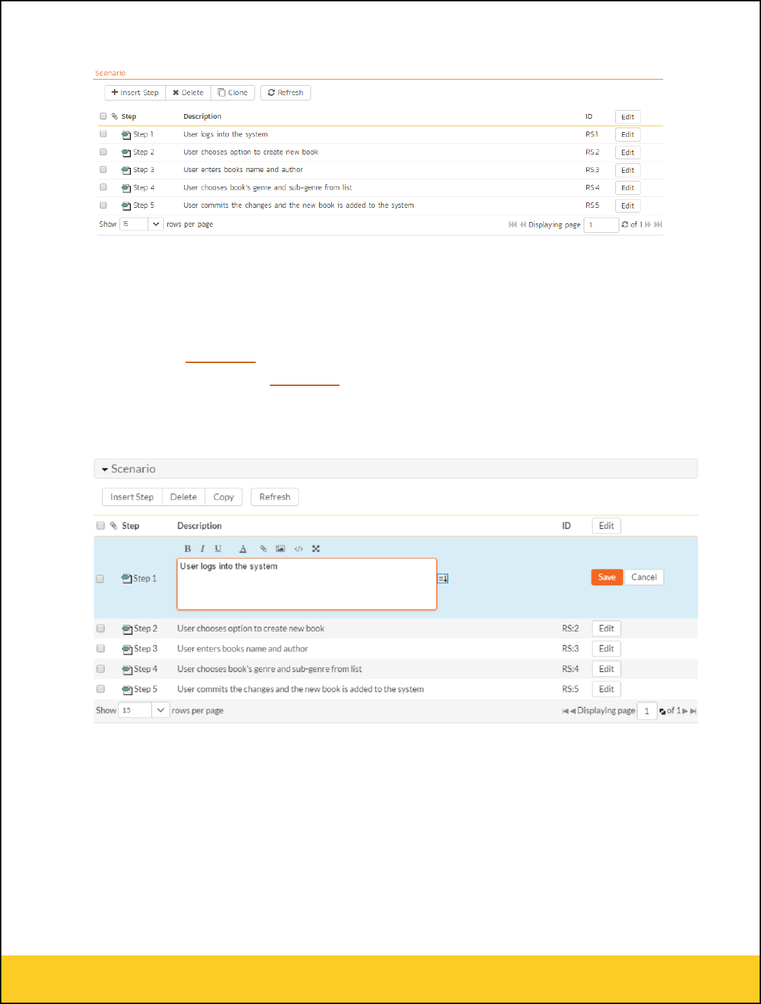This screenshot has height=1004, width=761.
Task: Go to first page in Clone grid pager
Action: coord(512,224)
